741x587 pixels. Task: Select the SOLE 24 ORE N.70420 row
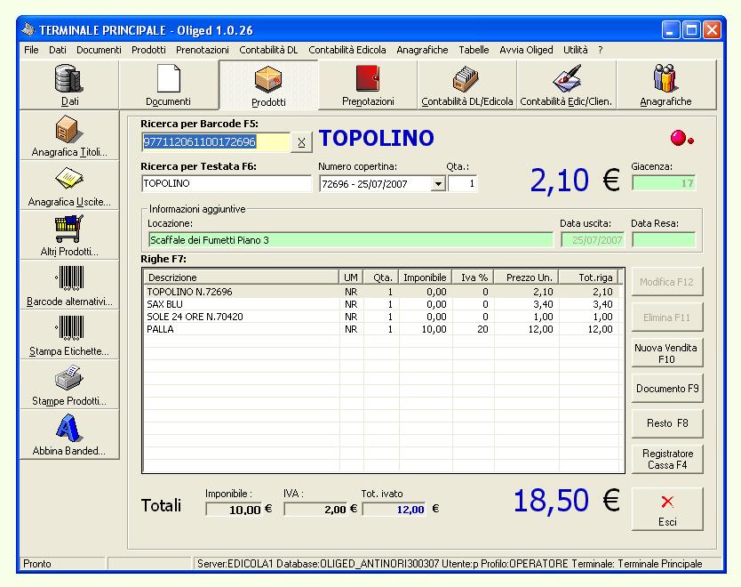pos(381,317)
